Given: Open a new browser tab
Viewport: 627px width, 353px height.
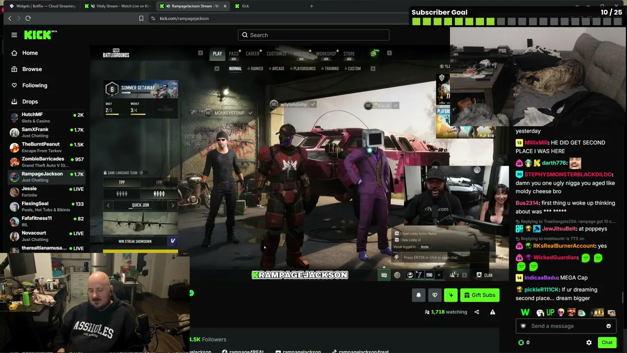Looking at the screenshot, I should 312,6.
